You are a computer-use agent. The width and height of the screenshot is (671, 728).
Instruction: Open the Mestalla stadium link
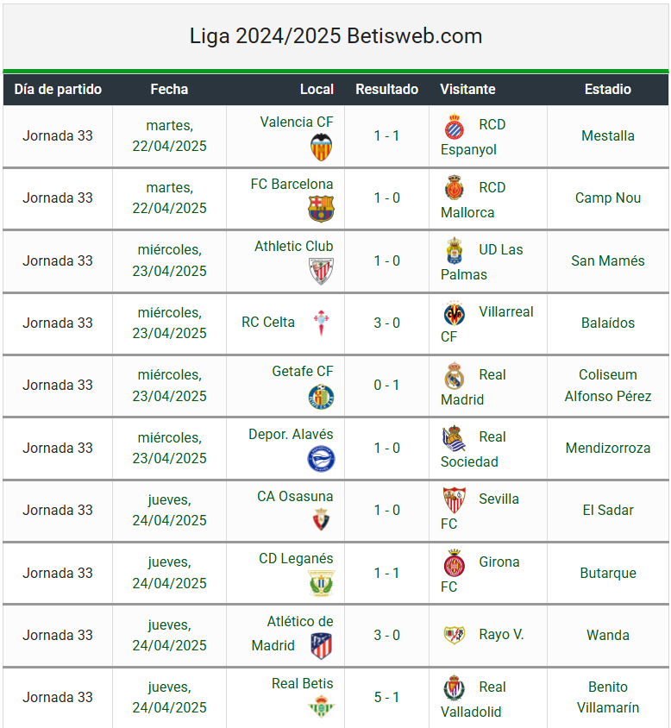607,135
